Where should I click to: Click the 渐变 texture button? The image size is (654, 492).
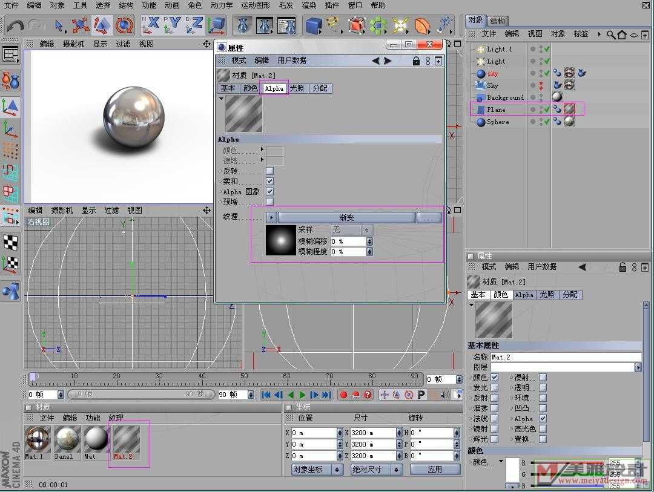(346, 217)
